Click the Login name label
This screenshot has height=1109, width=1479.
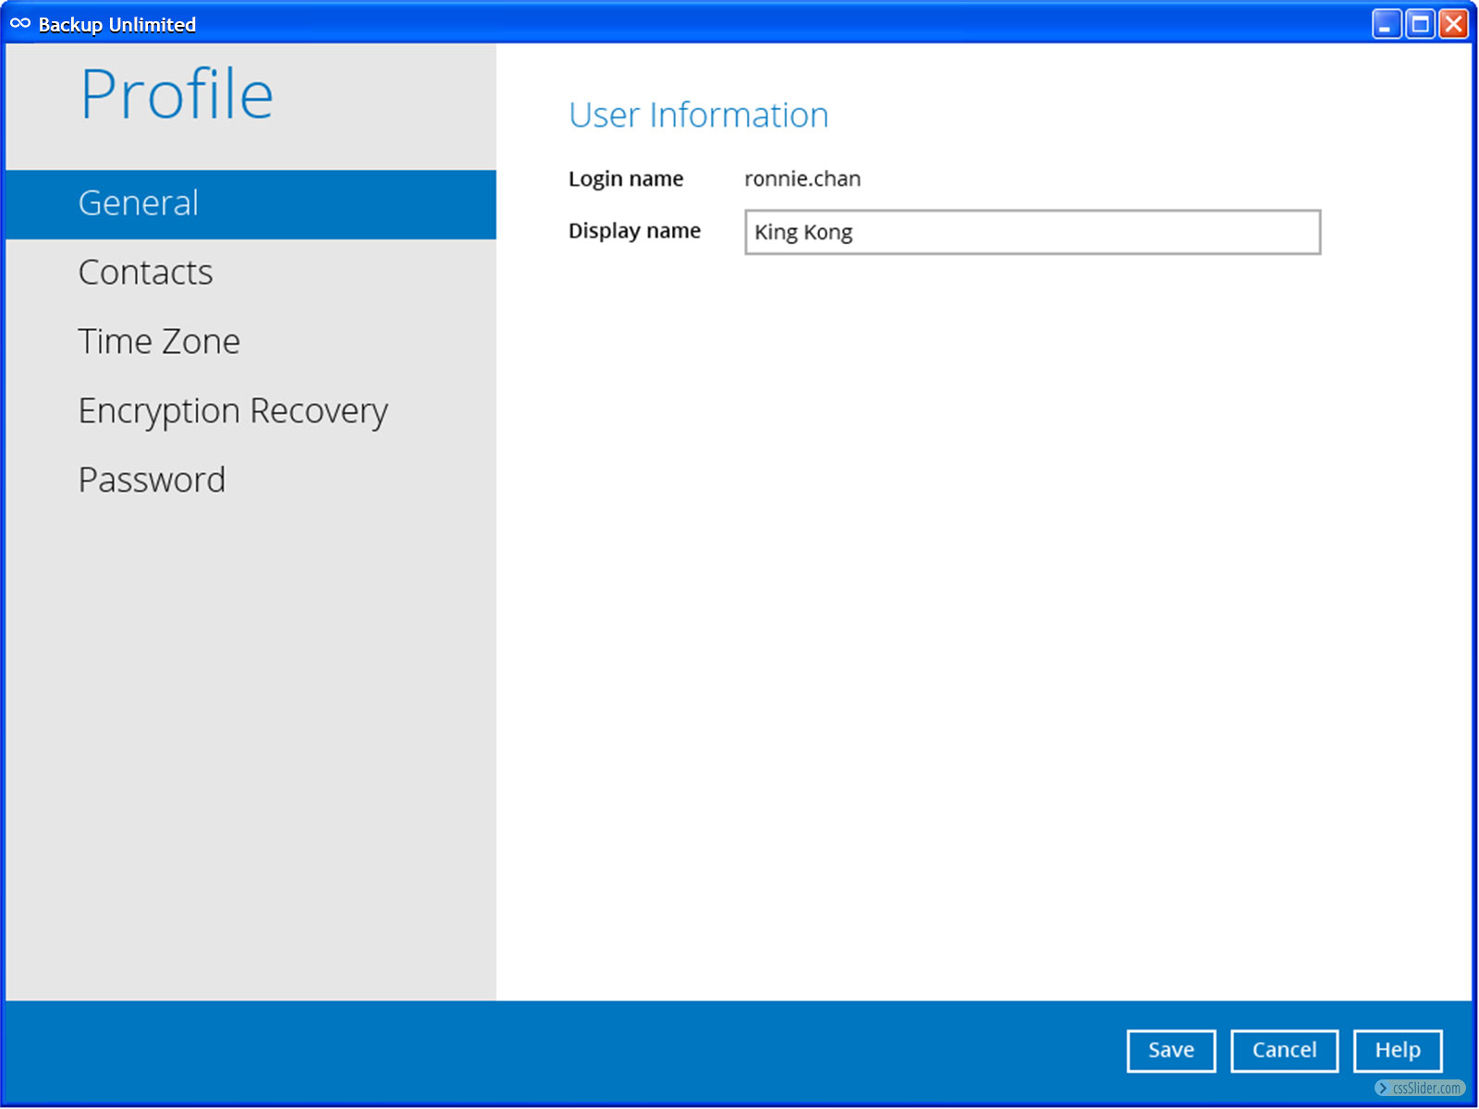[626, 179]
